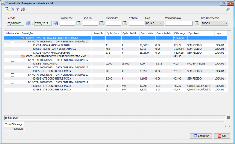Open the export toolbar icon's dropdown arrow

click(26, 9)
